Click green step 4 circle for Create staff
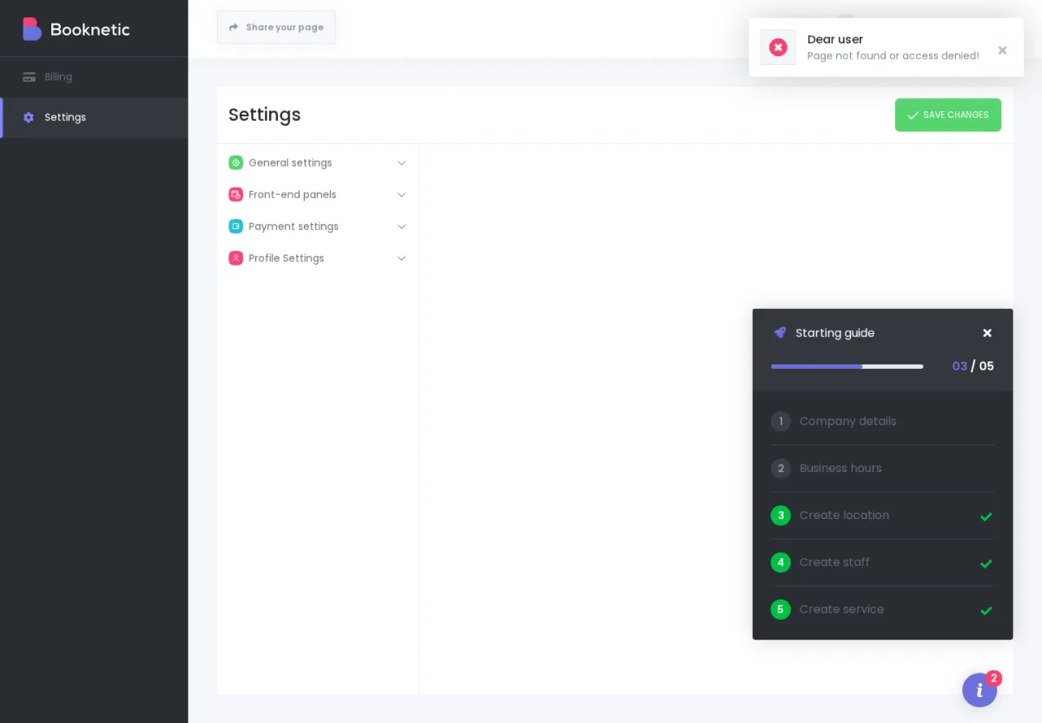This screenshot has width=1042, height=723. point(781,562)
